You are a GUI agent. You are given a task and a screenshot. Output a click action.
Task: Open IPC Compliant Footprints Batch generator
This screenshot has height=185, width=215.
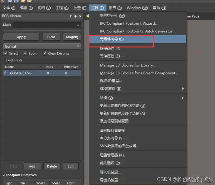(138, 31)
